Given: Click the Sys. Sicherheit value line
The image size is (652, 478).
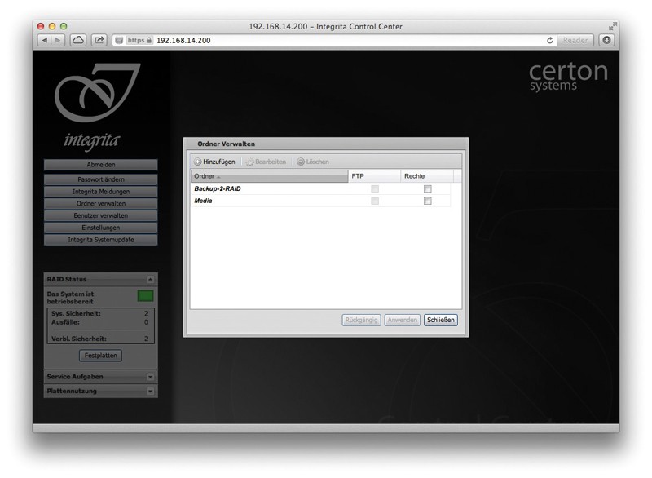Looking at the screenshot, I should (x=99, y=314).
